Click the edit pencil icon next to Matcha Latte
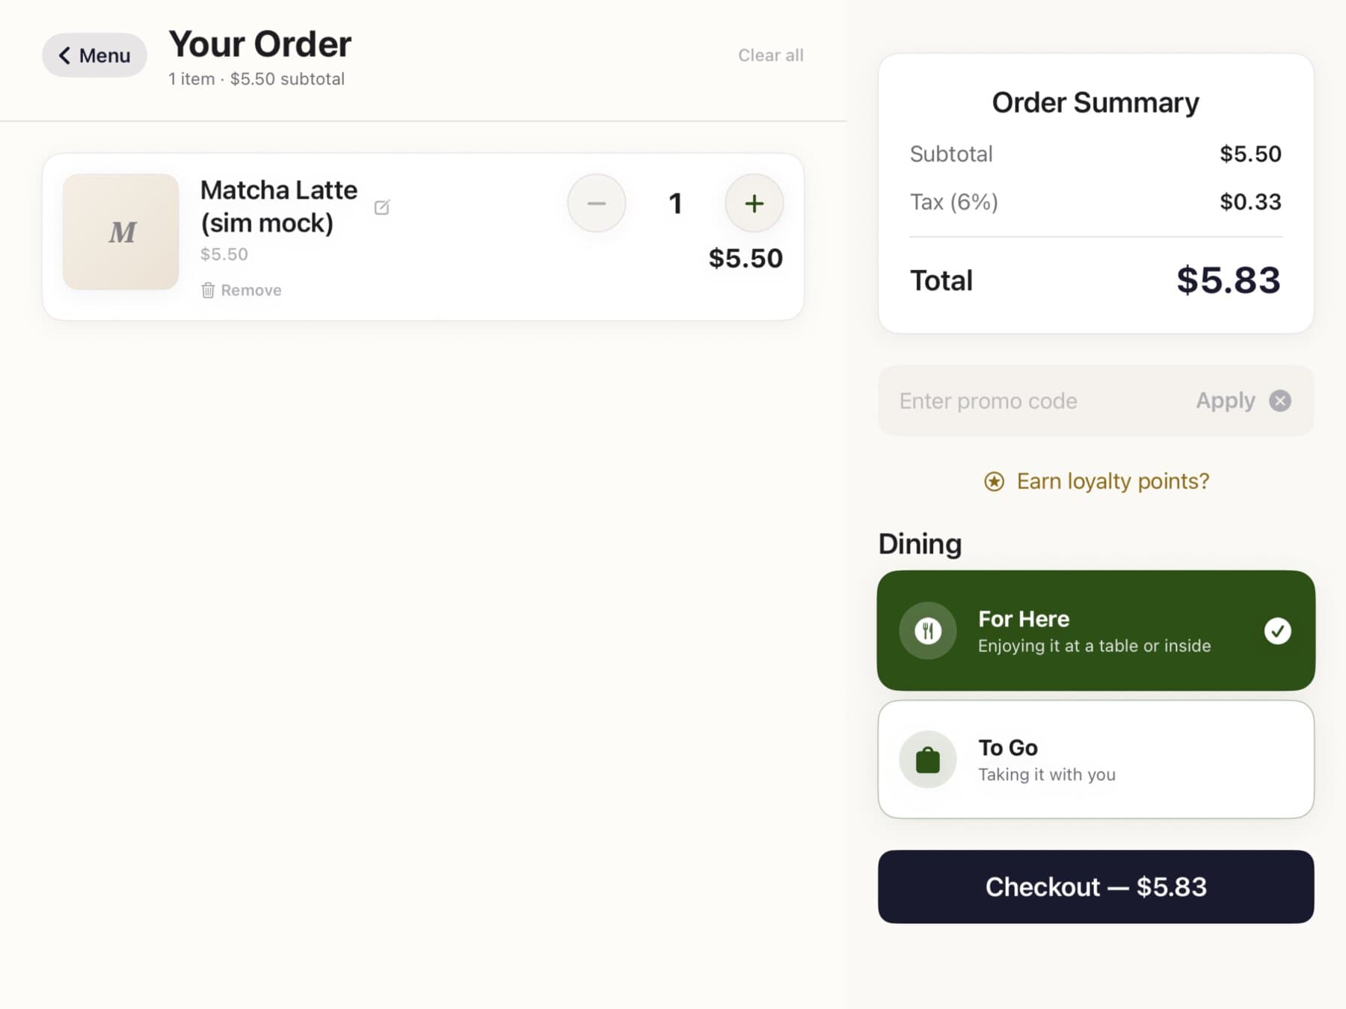This screenshot has width=1346, height=1009. pos(382,207)
